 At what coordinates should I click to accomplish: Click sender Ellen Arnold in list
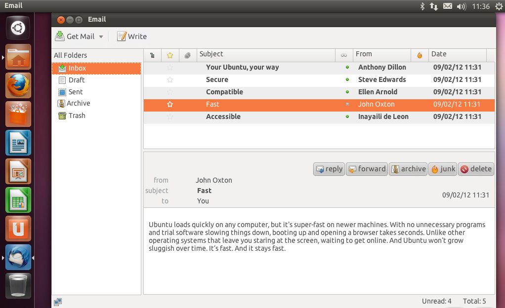(378, 92)
